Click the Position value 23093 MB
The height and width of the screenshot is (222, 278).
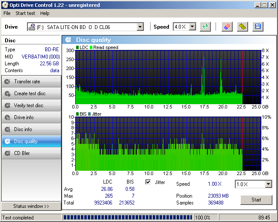[x=218, y=196]
